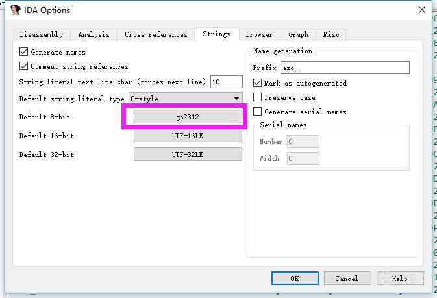Open the Misc tab
The image size is (437, 298).
coord(331,34)
